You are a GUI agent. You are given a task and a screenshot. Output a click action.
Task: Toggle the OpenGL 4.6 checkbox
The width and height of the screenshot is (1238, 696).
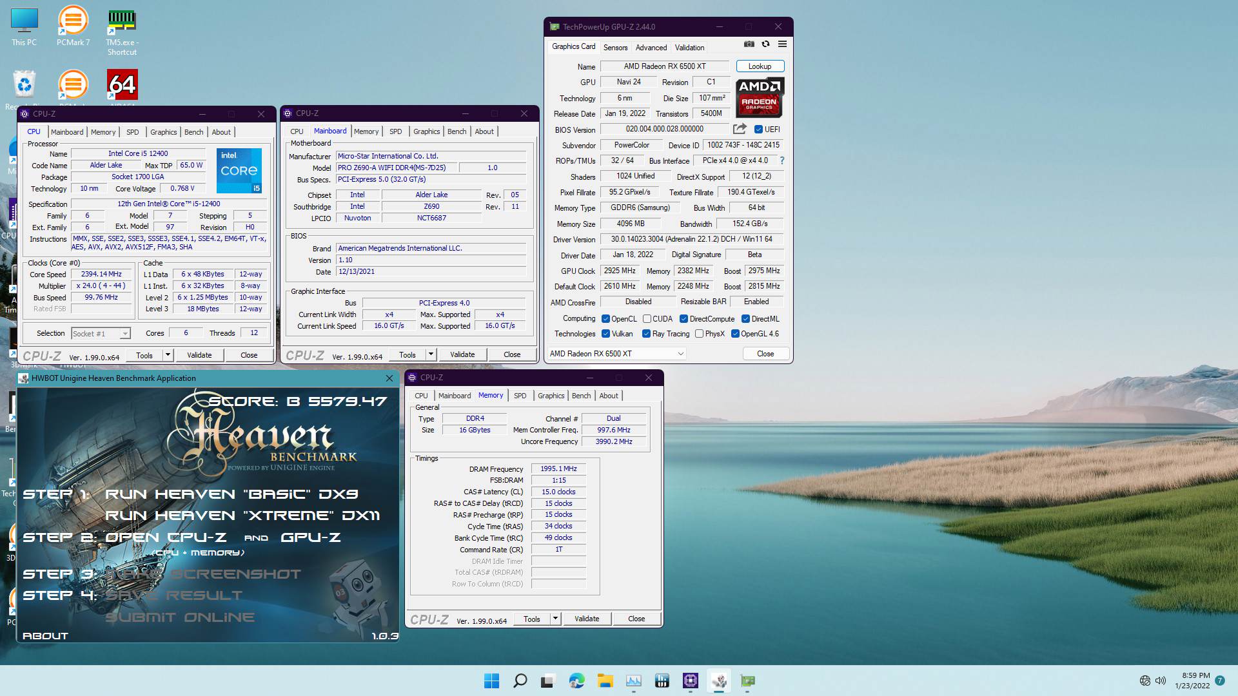pos(735,334)
